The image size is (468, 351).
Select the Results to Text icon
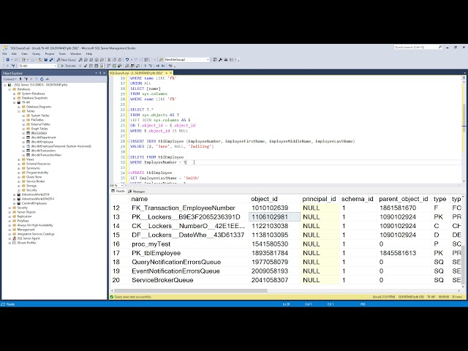coord(127,66)
